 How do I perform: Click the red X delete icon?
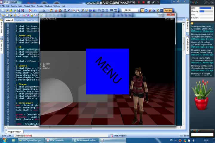point(30,10)
